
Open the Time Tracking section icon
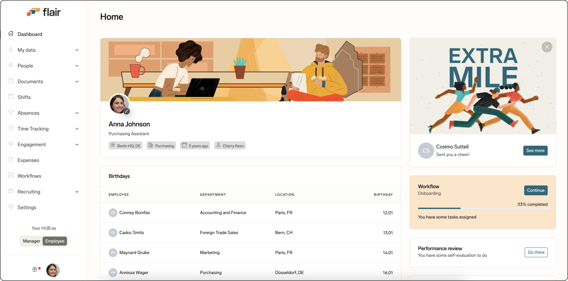click(11, 129)
